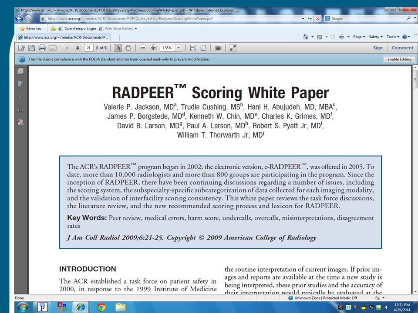Open Windows Explorer folder on taskbar
This screenshot has height=313, width=418.
click(121, 307)
